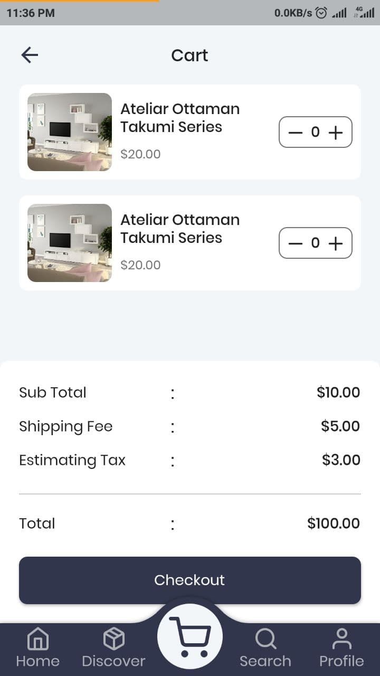The width and height of the screenshot is (380, 676).
Task: Increase quantity of second cart item
Action: [336, 243]
